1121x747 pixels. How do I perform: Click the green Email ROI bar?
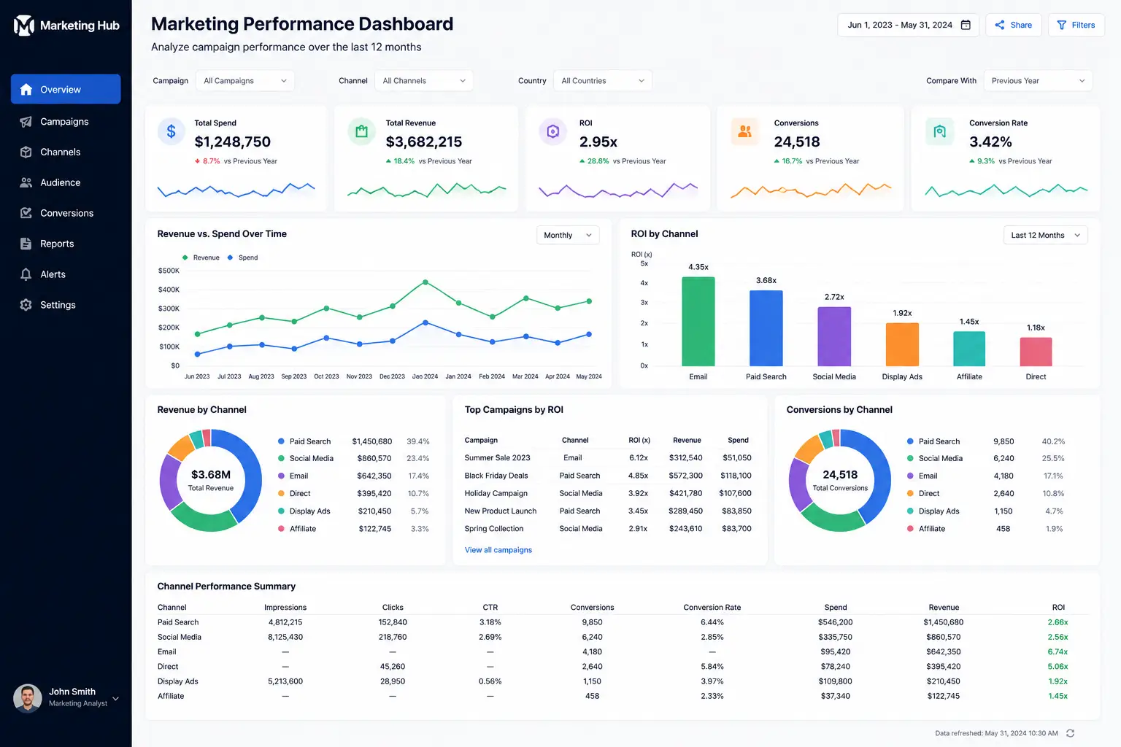tap(698, 322)
